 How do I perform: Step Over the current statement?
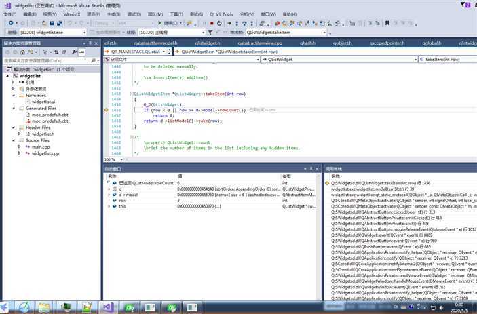point(244,23)
